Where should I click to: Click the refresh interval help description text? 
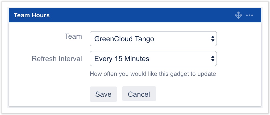point(153,74)
